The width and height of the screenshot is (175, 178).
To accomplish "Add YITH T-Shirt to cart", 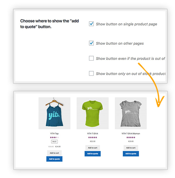I will click(x=92, y=148).
